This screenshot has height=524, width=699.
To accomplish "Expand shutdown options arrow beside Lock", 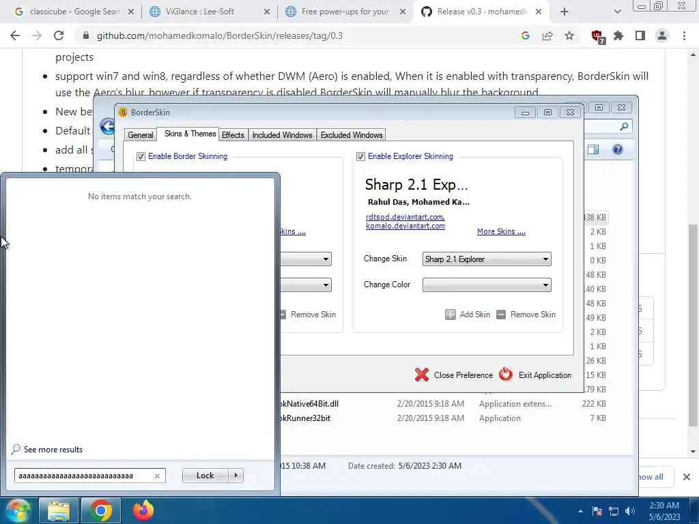I will [236, 476].
